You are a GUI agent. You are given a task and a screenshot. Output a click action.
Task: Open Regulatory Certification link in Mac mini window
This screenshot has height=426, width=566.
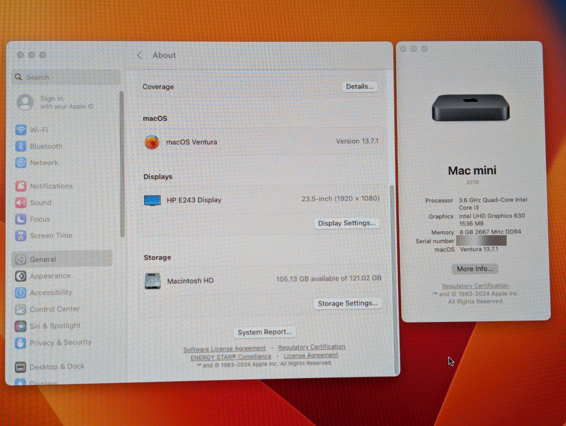(x=475, y=286)
